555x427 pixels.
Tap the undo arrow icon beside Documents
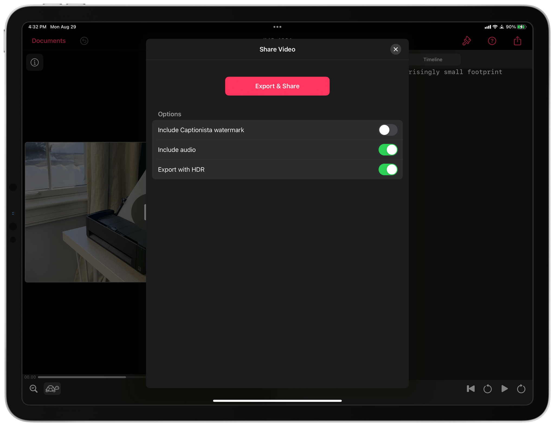84,41
